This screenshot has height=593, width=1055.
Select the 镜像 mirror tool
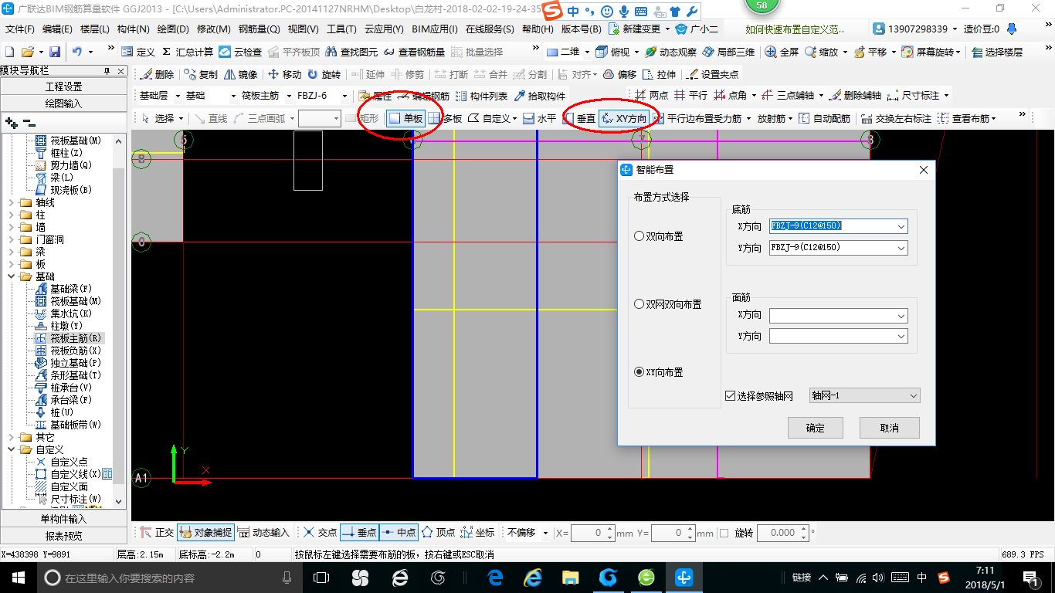click(240, 75)
